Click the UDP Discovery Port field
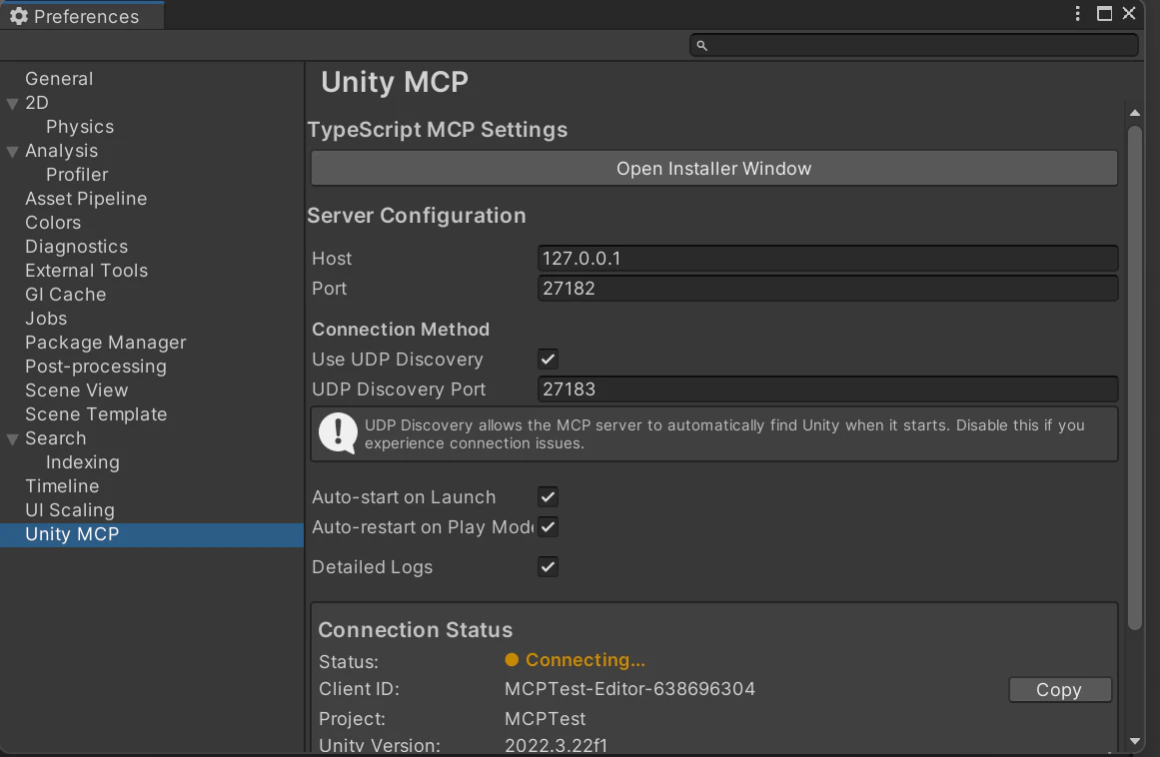This screenshot has height=757, width=1160. pos(827,389)
